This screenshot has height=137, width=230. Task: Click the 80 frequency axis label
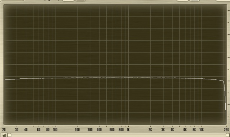[x=48, y=130]
